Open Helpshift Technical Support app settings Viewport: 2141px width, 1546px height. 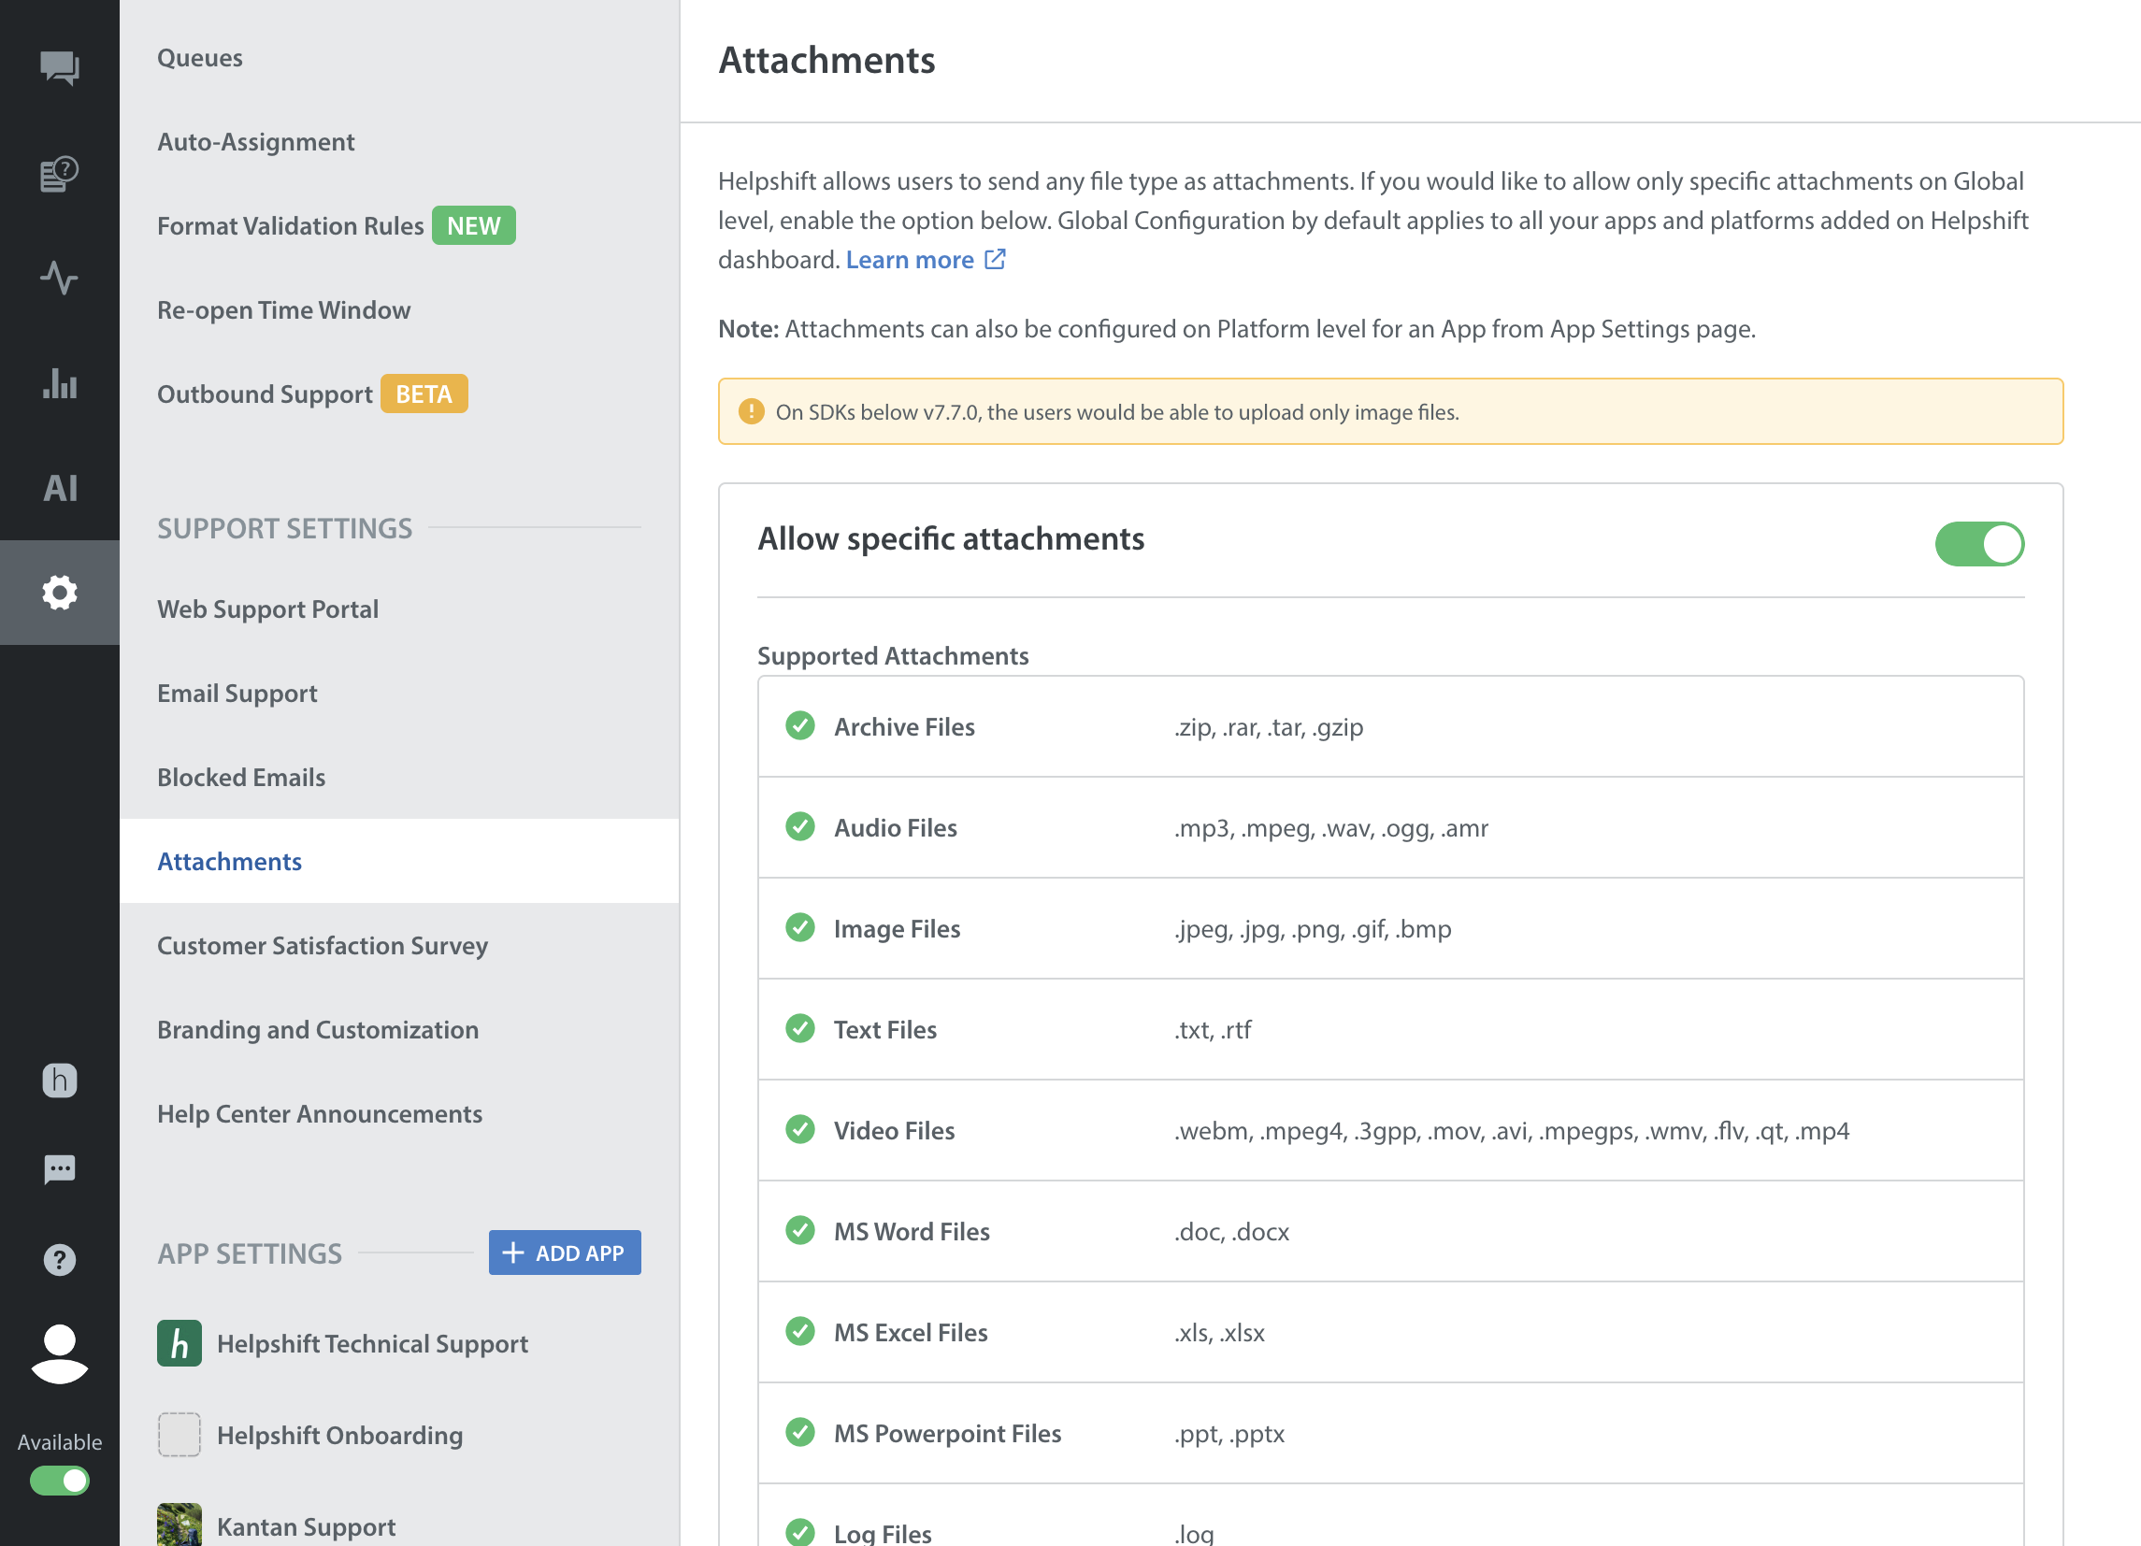[372, 1343]
